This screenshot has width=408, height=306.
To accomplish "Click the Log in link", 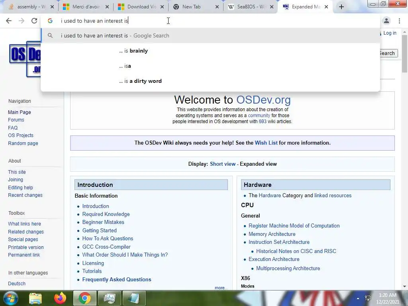I will coord(390,33).
